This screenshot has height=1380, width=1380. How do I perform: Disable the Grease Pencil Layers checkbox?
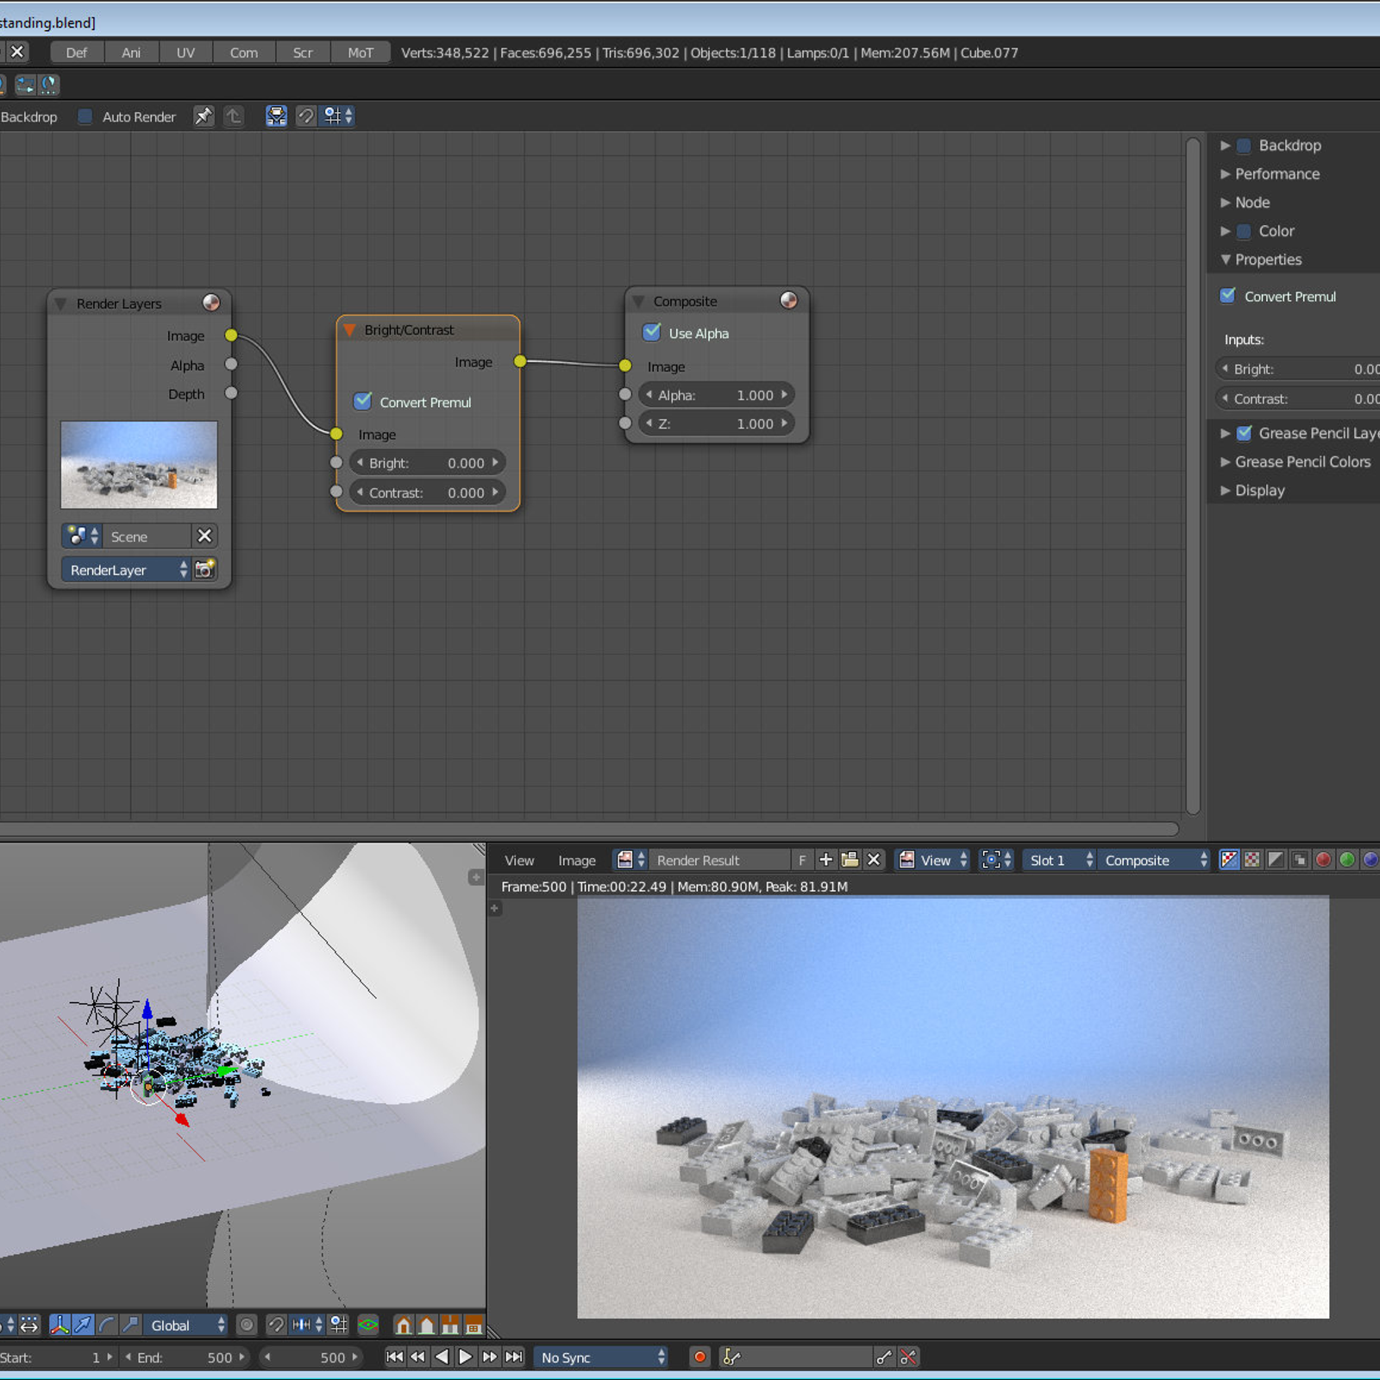[x=1245, y=432]
